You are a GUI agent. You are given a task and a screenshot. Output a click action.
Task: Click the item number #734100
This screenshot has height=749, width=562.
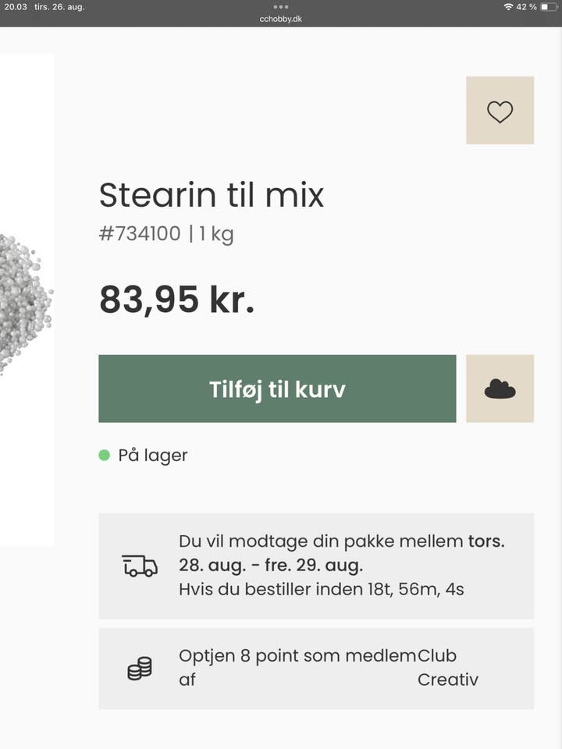[x=140, y=233]
